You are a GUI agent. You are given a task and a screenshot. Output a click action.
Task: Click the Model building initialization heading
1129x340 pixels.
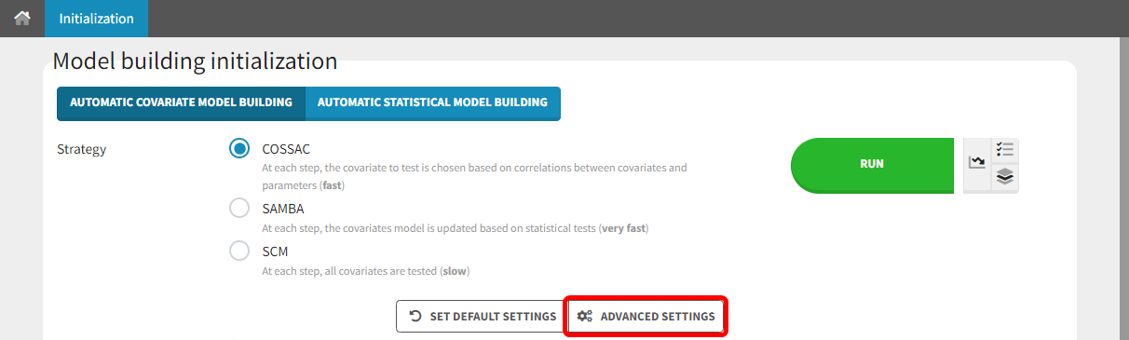click(x=195, y=61)
